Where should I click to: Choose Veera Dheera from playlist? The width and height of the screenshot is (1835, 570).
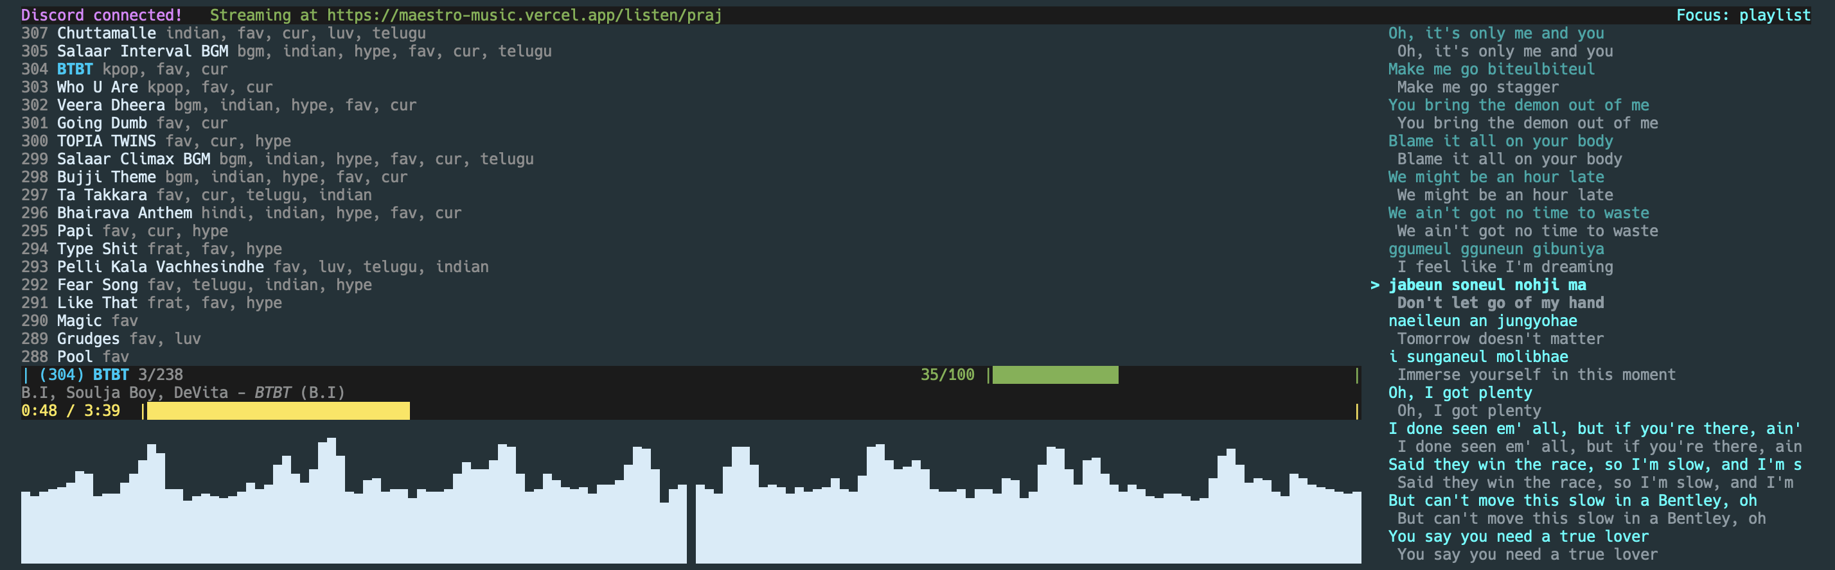tap(111, 105)
